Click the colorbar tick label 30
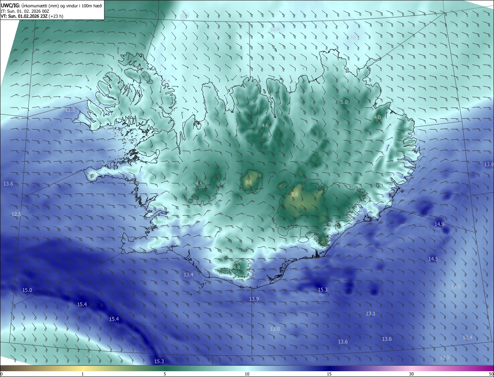This screenshot has height=377, width=494. coord(411,374)
